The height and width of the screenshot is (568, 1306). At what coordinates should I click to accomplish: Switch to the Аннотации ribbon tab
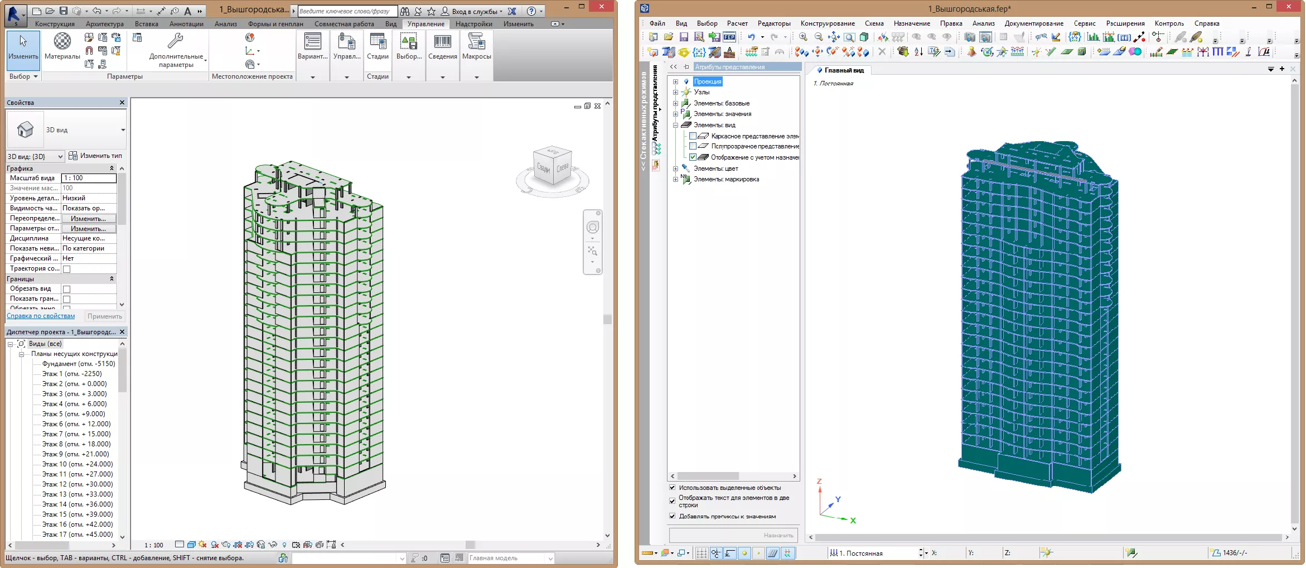186,24
